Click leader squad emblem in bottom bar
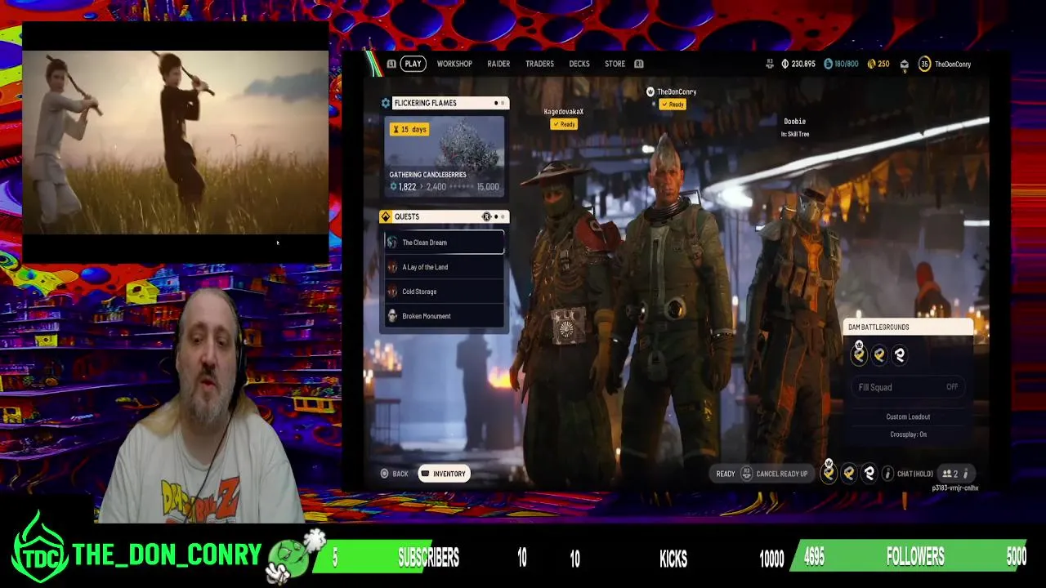This screenshot has width=1046, height=588. click(x=829, y=472)
